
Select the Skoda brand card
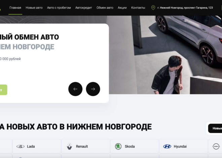(x=135, y=146)
